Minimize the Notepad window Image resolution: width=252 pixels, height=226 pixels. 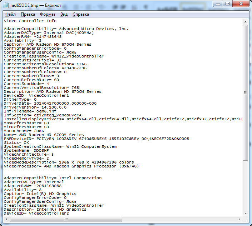tap(218, 4)
